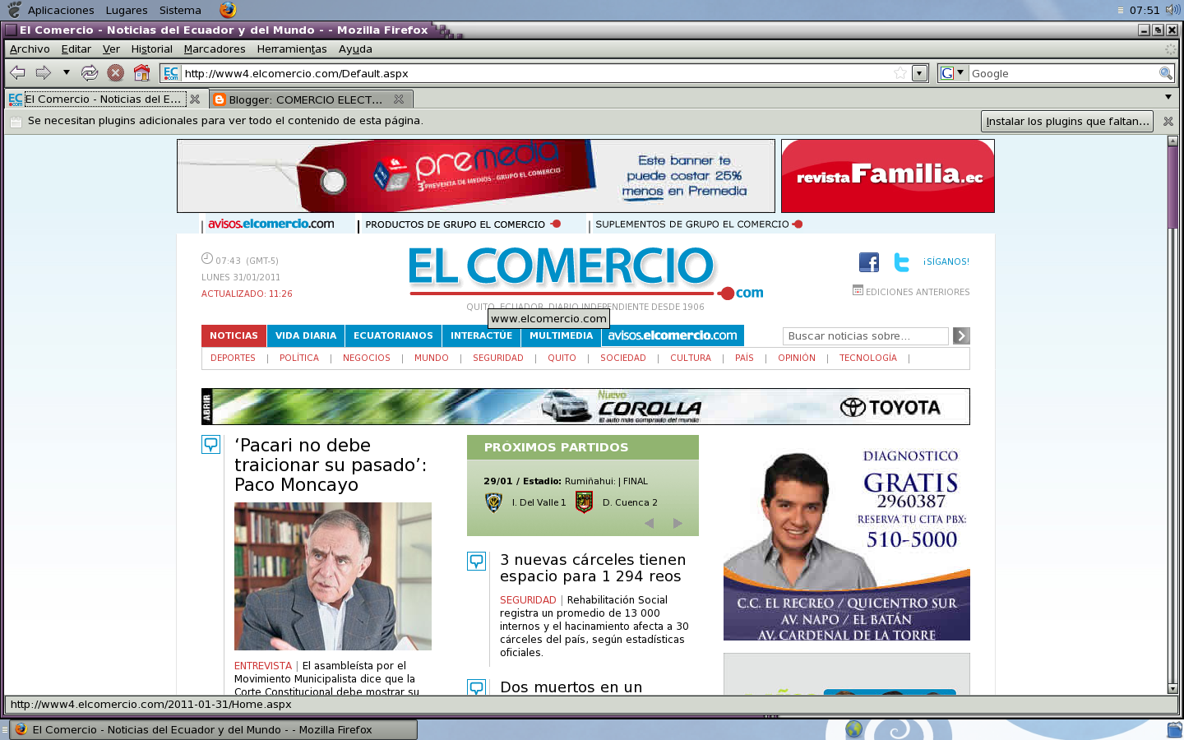Advance PROXIMOS PARTIDOS with the next arrow
1184x740 pixels.
677,523
